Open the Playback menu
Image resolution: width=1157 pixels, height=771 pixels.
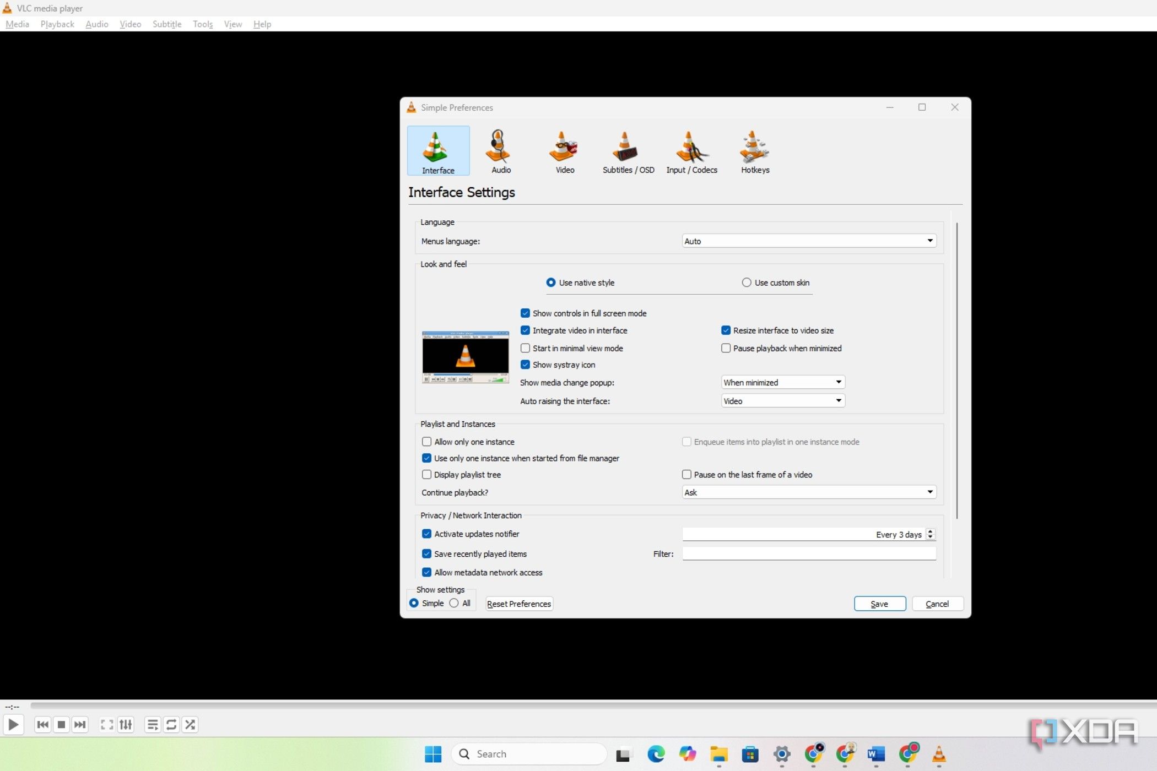[57, 24]
